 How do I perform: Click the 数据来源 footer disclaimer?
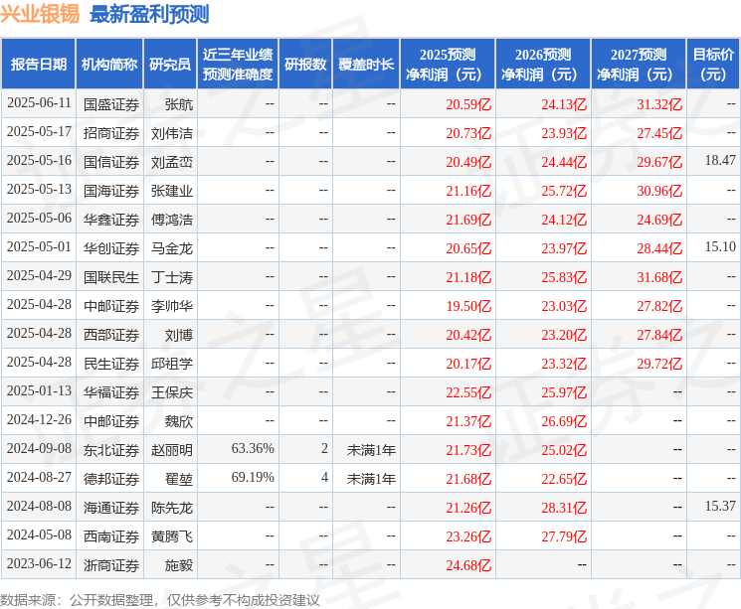tap(160, 600)
